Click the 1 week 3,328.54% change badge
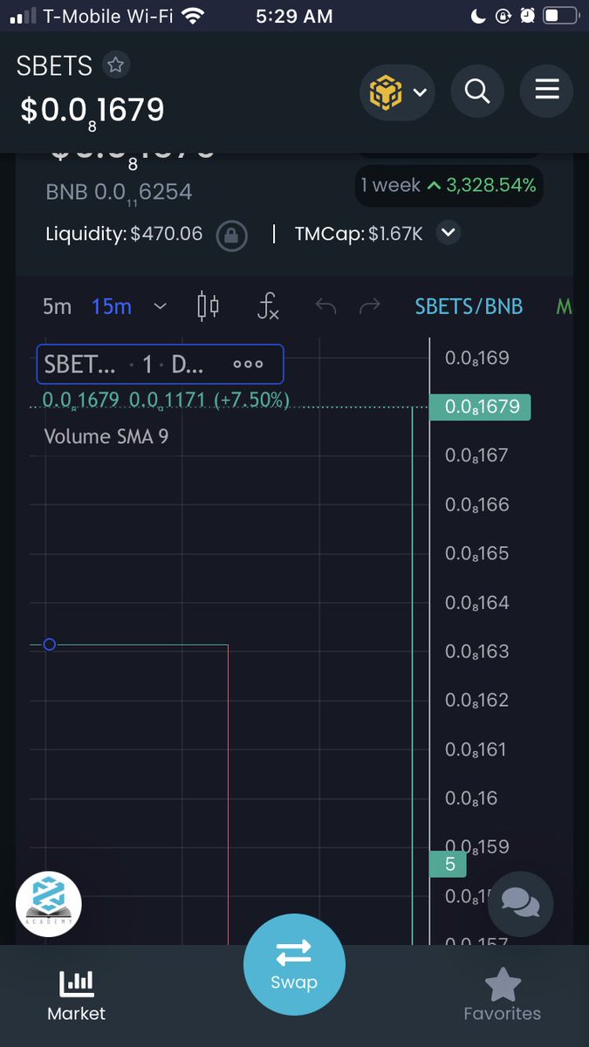This screenshot has height=1047, width=589. (x=450, y=185)
